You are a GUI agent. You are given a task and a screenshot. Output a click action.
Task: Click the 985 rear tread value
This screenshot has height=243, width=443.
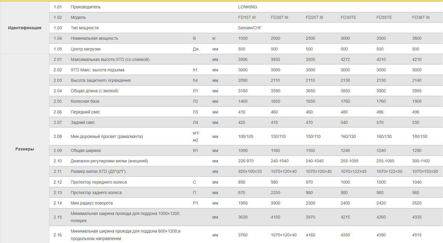(415, 193)
